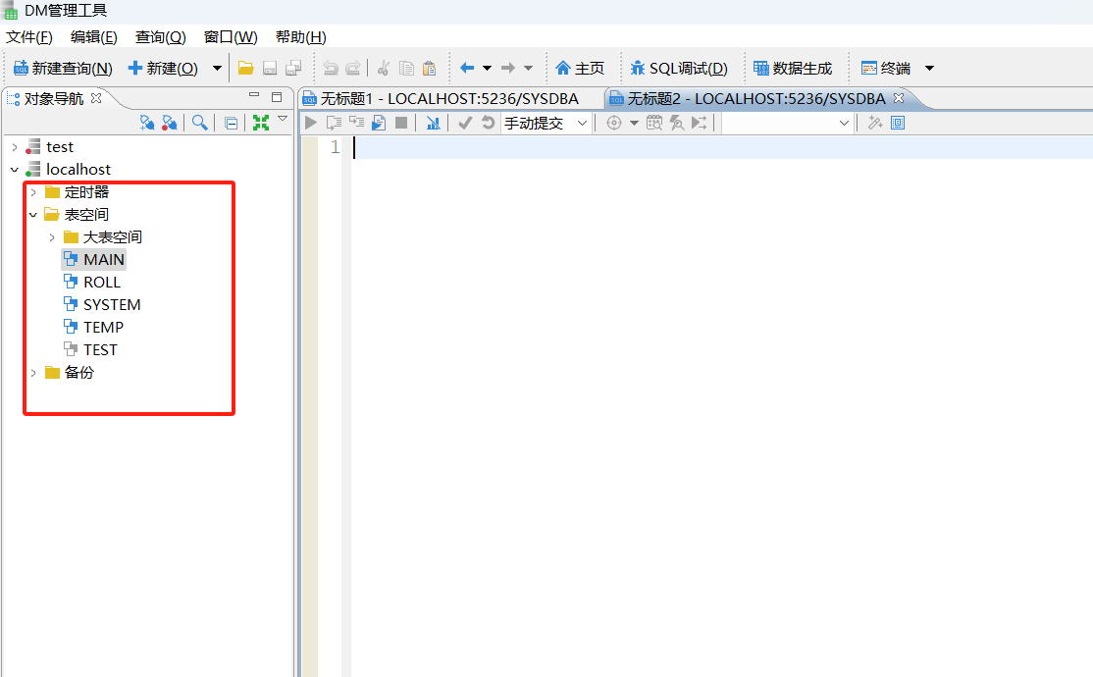Expand the 大表空间 folder
Image resolution: width=1093 pixels, height=677 pixels.
[52, 237]
